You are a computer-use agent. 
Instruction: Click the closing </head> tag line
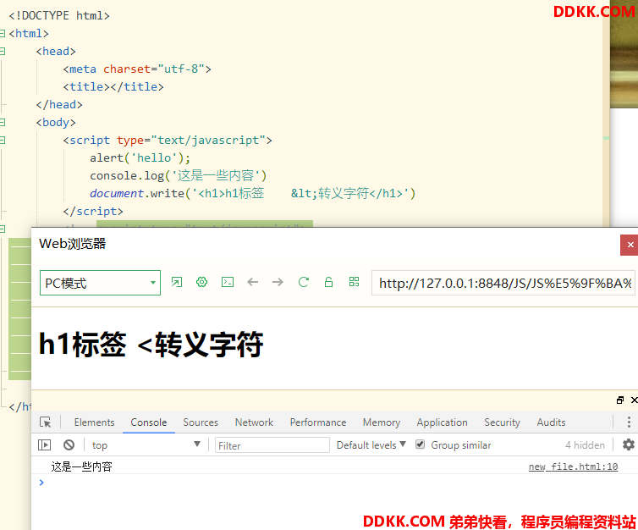(x=59, y=105)
